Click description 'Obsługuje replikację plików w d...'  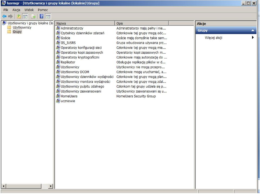141,62
